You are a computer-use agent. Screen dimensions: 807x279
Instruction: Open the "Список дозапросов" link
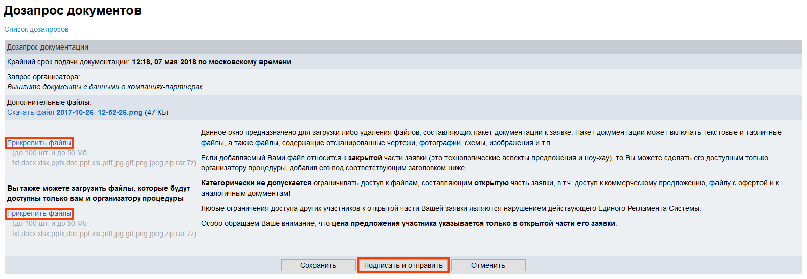click(36, 29)
